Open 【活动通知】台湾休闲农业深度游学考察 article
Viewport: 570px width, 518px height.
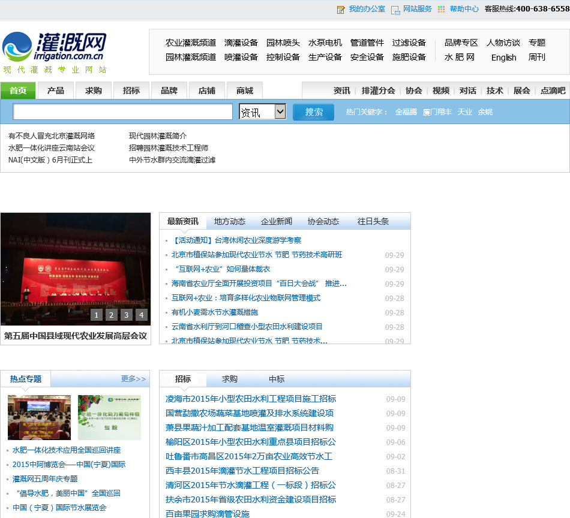[x=236, y=240]
